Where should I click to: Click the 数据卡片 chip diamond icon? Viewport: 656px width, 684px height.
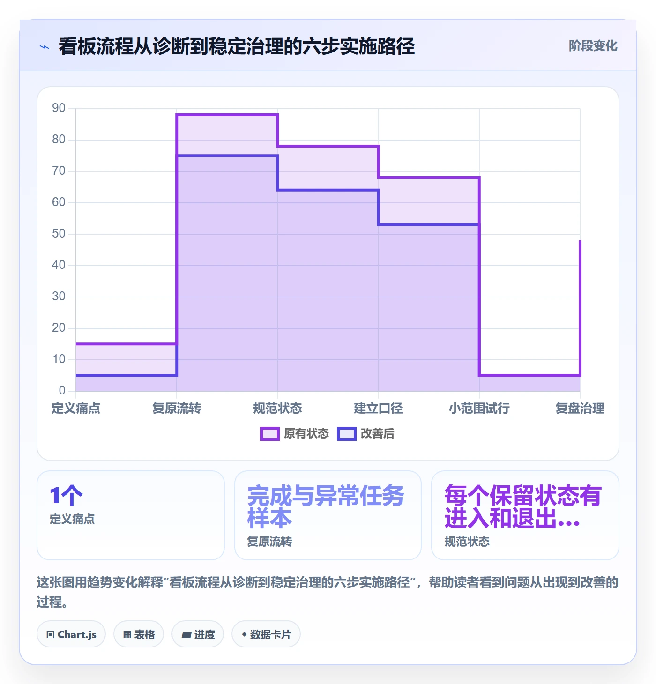pyautogui.click(x=244, y=634)
